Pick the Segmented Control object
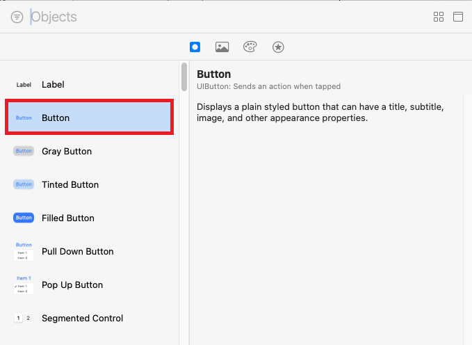 coord(89,318)
